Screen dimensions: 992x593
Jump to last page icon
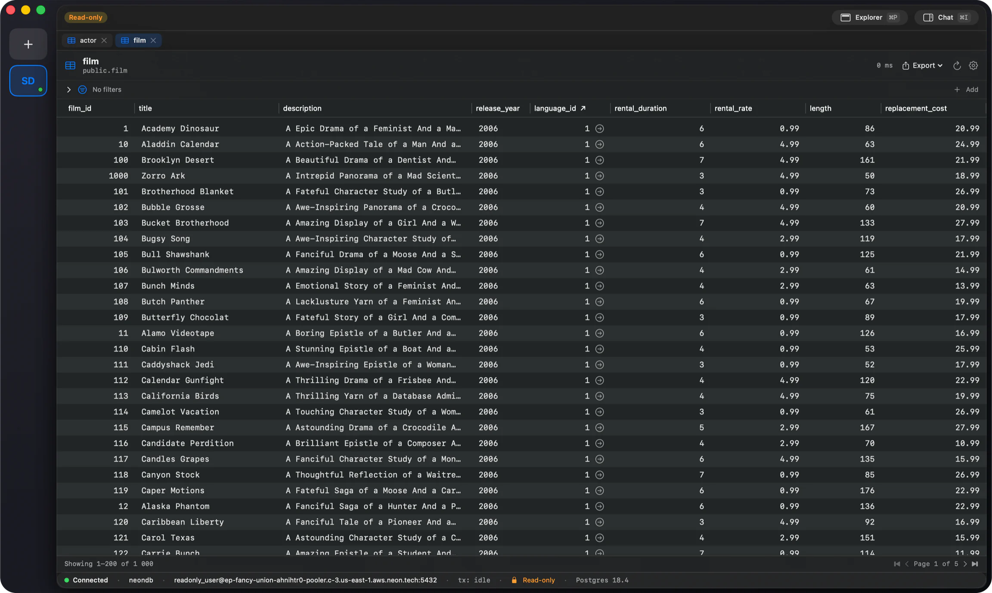pyautogui.click(x=975, y=564)
